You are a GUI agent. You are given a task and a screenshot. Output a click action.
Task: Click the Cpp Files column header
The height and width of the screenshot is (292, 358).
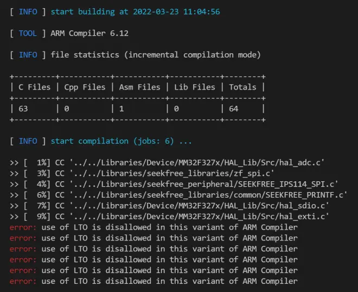85,87
